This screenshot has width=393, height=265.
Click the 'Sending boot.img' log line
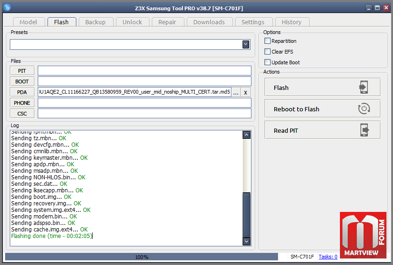tap(41, 197)
